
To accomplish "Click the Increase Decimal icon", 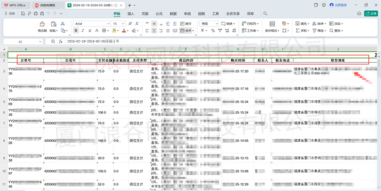I will click(227, 30).
